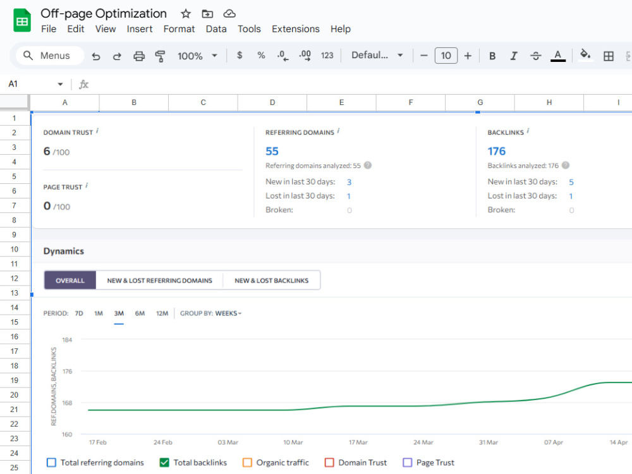Click the Backlinks info icon
Image resolution: width=632 pixels, height=474 pixels.
coord(528,131)
